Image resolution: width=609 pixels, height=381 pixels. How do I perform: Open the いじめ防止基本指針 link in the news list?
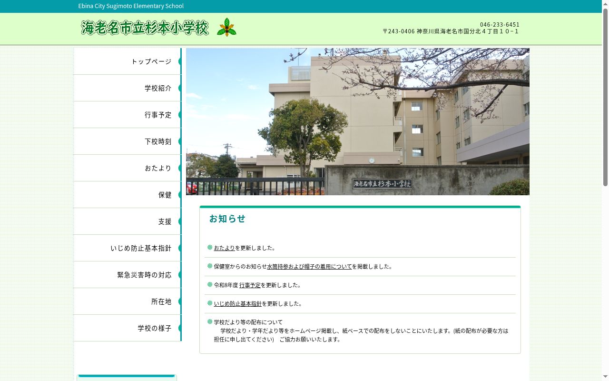pos(237,304)
